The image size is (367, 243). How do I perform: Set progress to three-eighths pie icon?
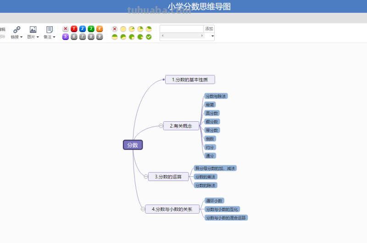pyautogui.click(x=149, y=29)
